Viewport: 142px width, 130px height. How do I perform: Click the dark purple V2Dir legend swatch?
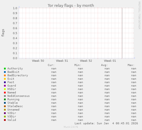(x=5, y=113)
